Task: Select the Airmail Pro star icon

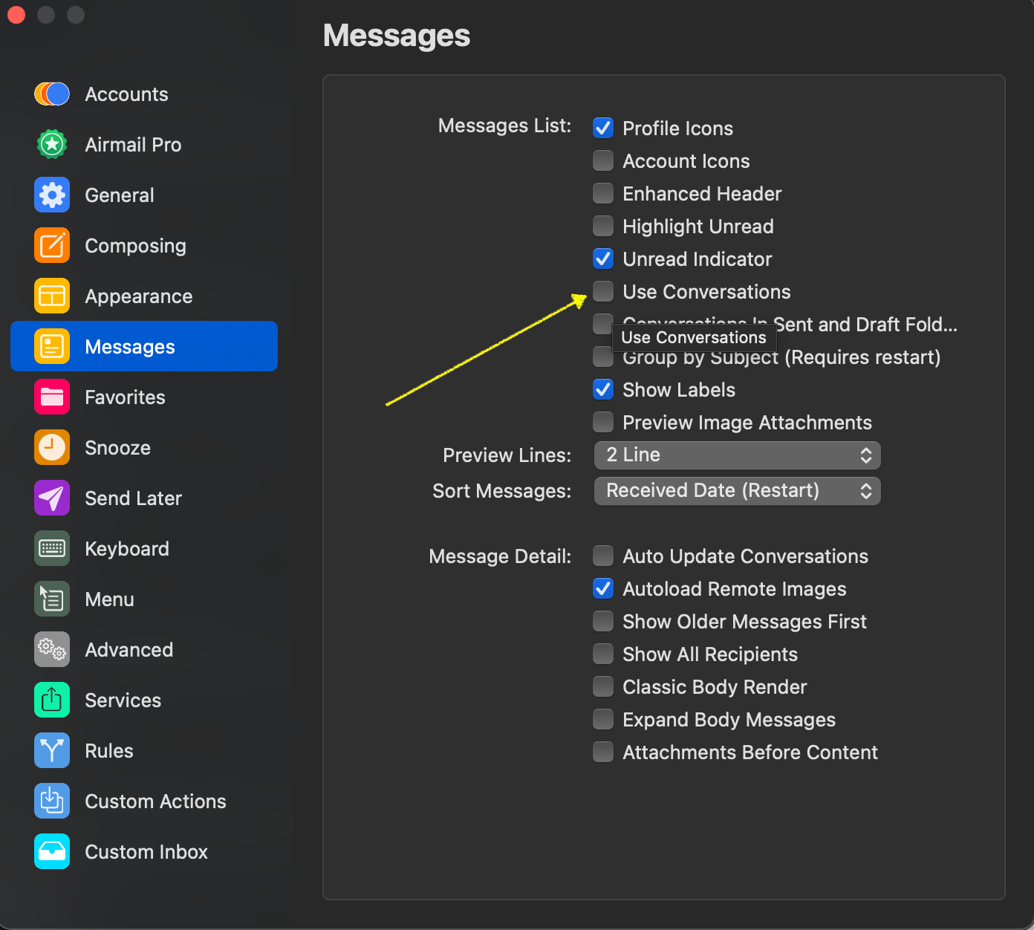Action: click(52, 145)
